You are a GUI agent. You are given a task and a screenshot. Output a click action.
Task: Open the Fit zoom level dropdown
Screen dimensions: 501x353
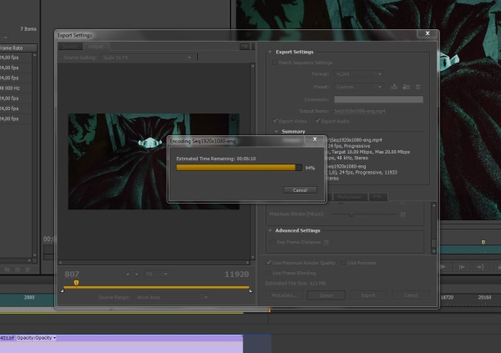(157, 274)
